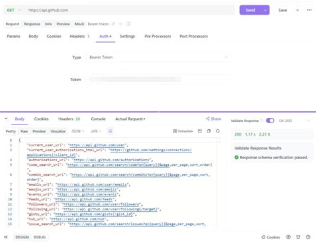Click the copy response icon

pos(209,131)
